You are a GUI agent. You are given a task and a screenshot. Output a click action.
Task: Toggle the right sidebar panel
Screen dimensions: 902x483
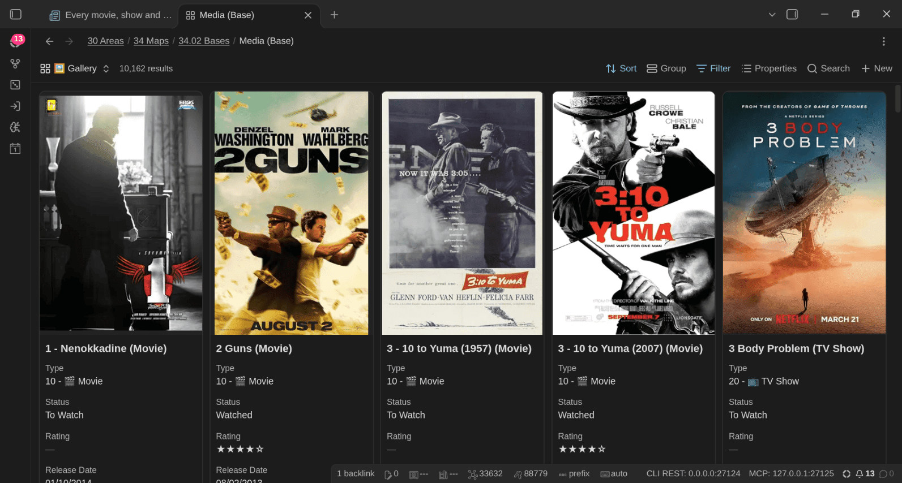pos(792,15)
